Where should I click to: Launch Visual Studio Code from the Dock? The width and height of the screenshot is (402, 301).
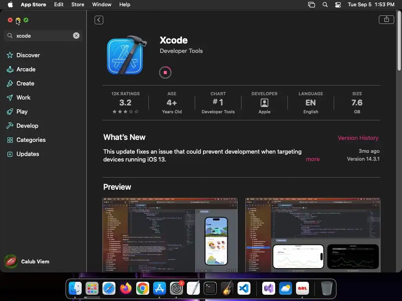(x=244, y=288)
